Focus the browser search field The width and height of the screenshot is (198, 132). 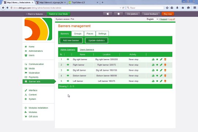(145, 8)
